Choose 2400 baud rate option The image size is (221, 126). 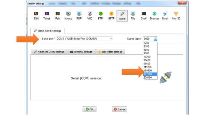(x=150, y=46)
